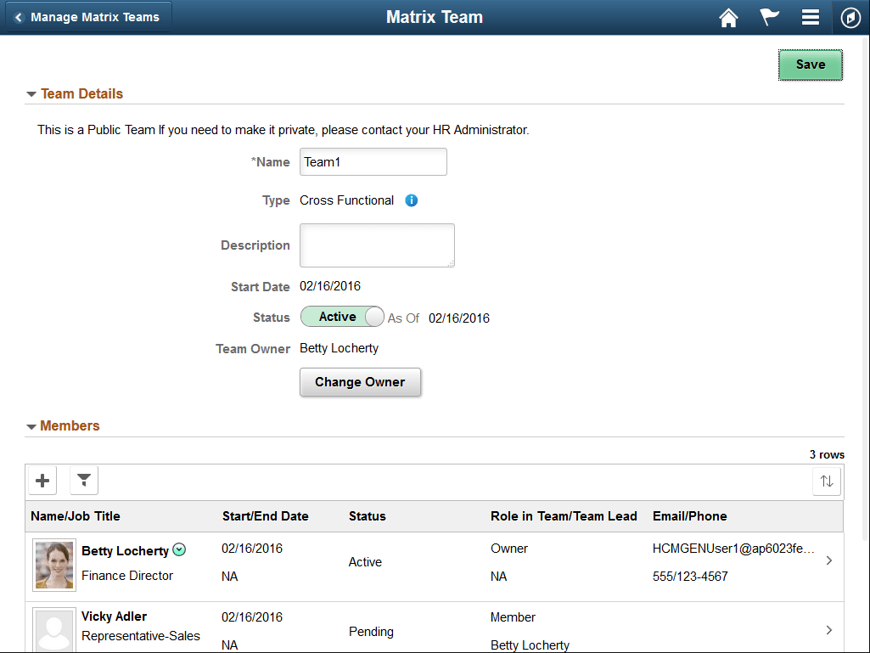870x653 pixels.
Task: Open the member filter icon
Action: [83, 480]
